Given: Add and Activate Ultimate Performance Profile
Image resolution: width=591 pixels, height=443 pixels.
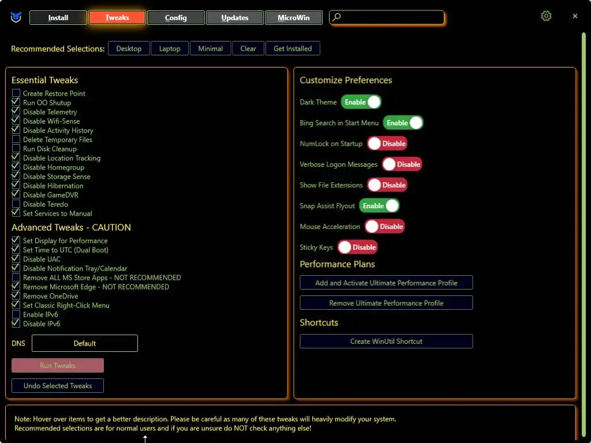Looking at the screenshot, I should coord(386,283).
